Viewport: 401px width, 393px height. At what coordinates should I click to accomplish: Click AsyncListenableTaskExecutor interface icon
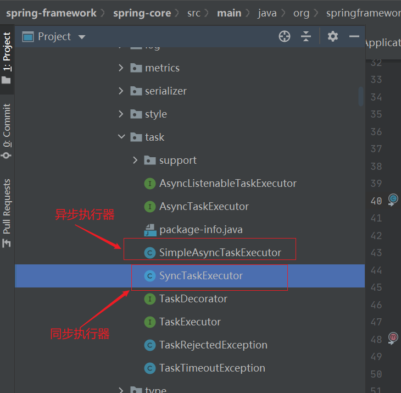pos(150,184)
